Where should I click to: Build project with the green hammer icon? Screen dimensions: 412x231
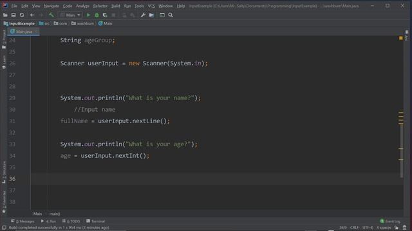click(x=51, y=15)
